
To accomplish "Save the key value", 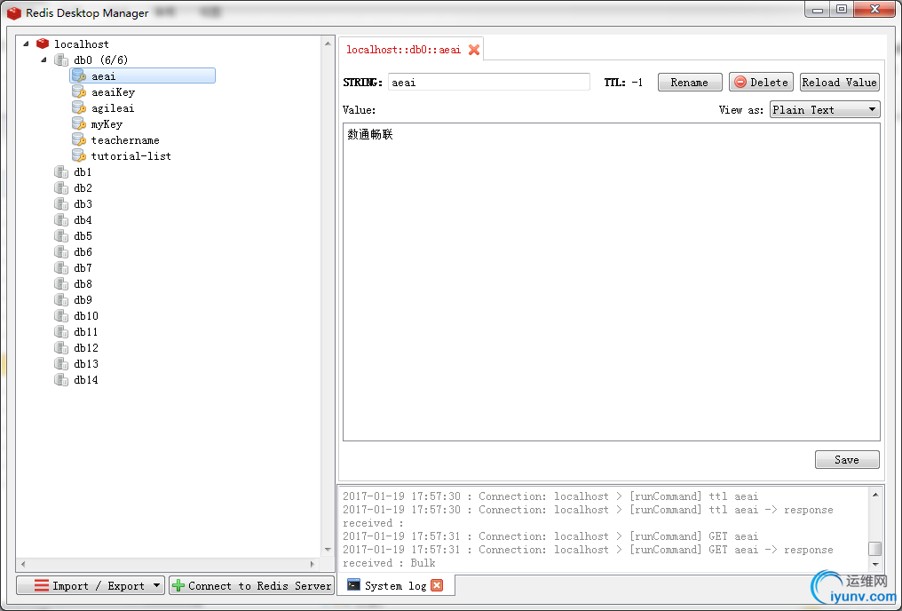I will (x=847, y=460).
